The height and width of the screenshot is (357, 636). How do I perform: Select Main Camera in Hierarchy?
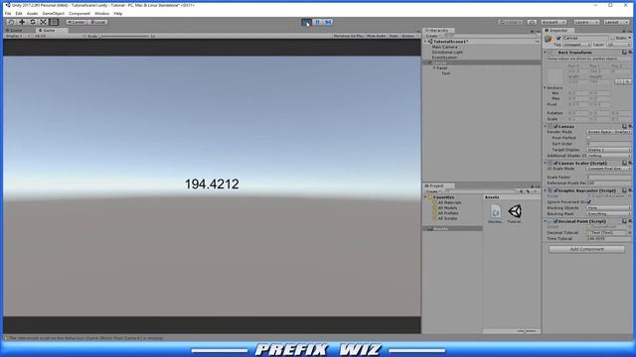point(444,47)
